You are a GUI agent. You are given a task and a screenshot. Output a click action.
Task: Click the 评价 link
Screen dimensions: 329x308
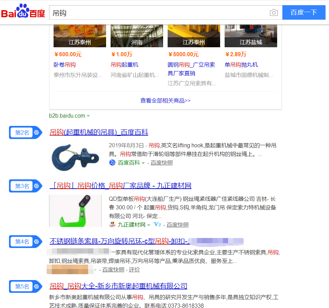134,269
